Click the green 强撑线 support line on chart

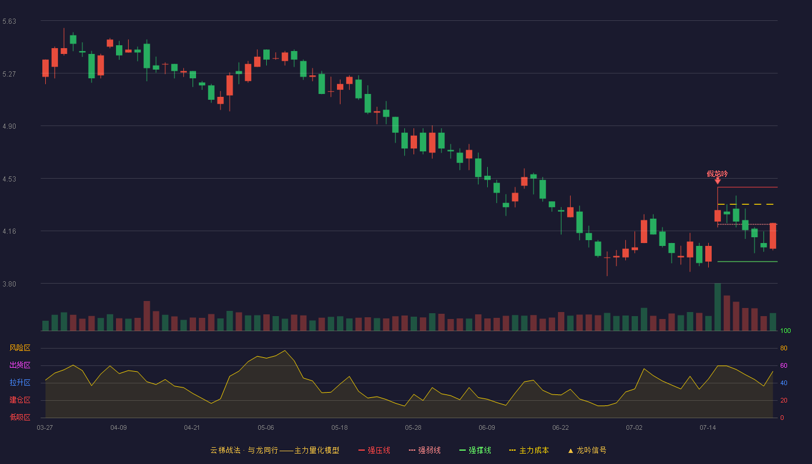747,262
